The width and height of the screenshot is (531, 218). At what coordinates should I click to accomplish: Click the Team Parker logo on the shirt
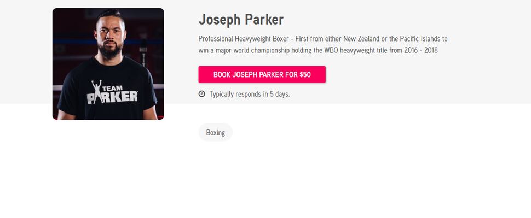[x=112, y=92]
